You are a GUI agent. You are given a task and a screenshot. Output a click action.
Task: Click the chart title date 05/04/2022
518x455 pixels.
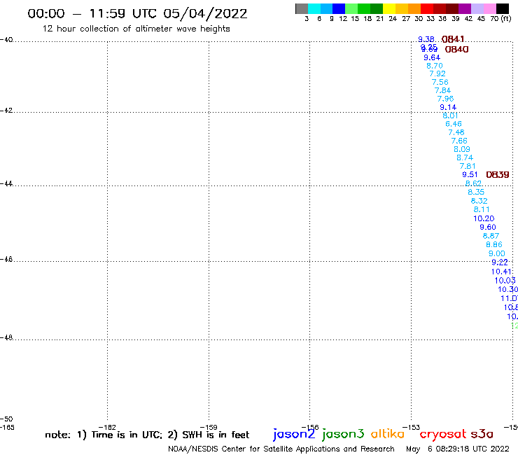[x=205, y=14]
